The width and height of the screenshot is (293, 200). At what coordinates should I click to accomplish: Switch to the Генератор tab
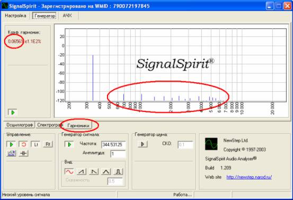[45, 16]
